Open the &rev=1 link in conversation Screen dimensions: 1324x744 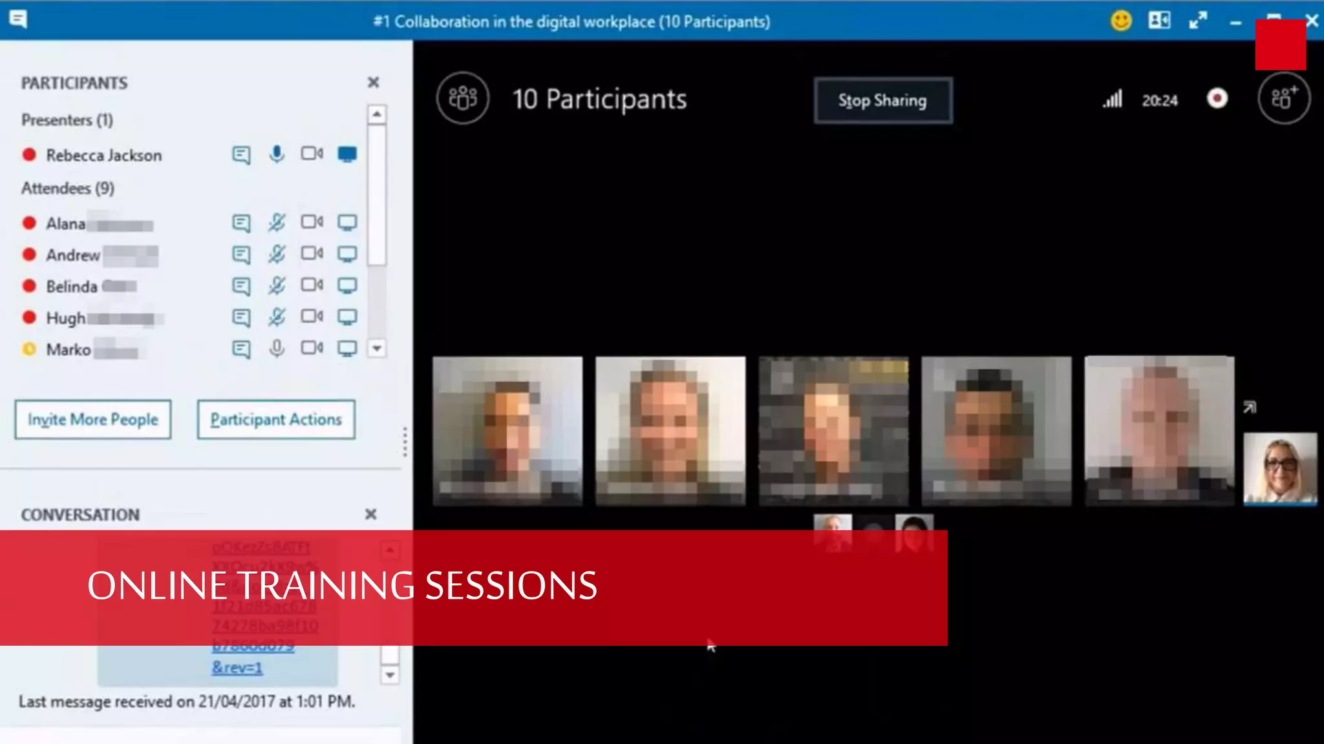237,667
